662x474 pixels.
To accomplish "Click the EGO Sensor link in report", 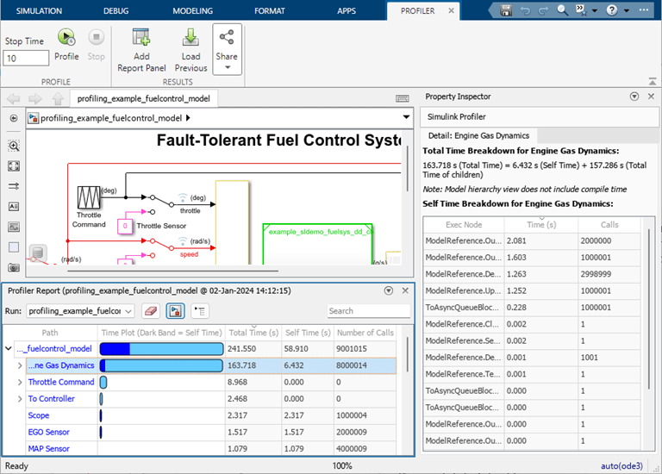I will 48,432.
